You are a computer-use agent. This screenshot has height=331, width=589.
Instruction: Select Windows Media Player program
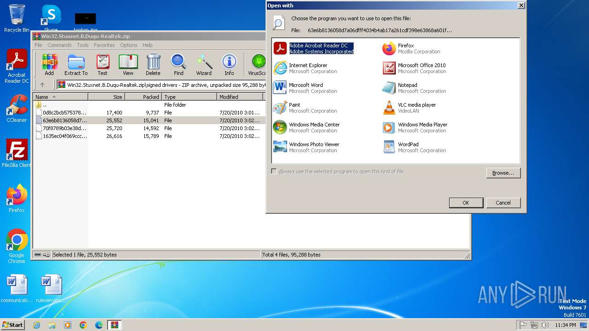point(415,127)
